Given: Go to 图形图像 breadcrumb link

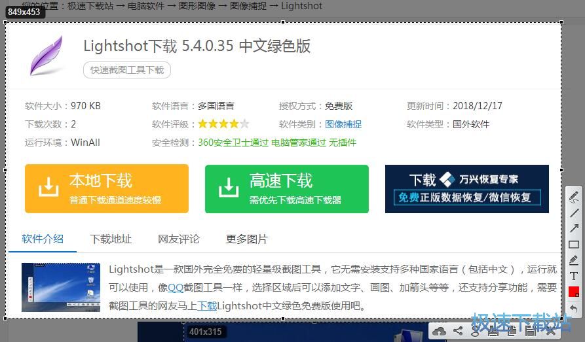Looking at the screenshot, I should (197, 6).
